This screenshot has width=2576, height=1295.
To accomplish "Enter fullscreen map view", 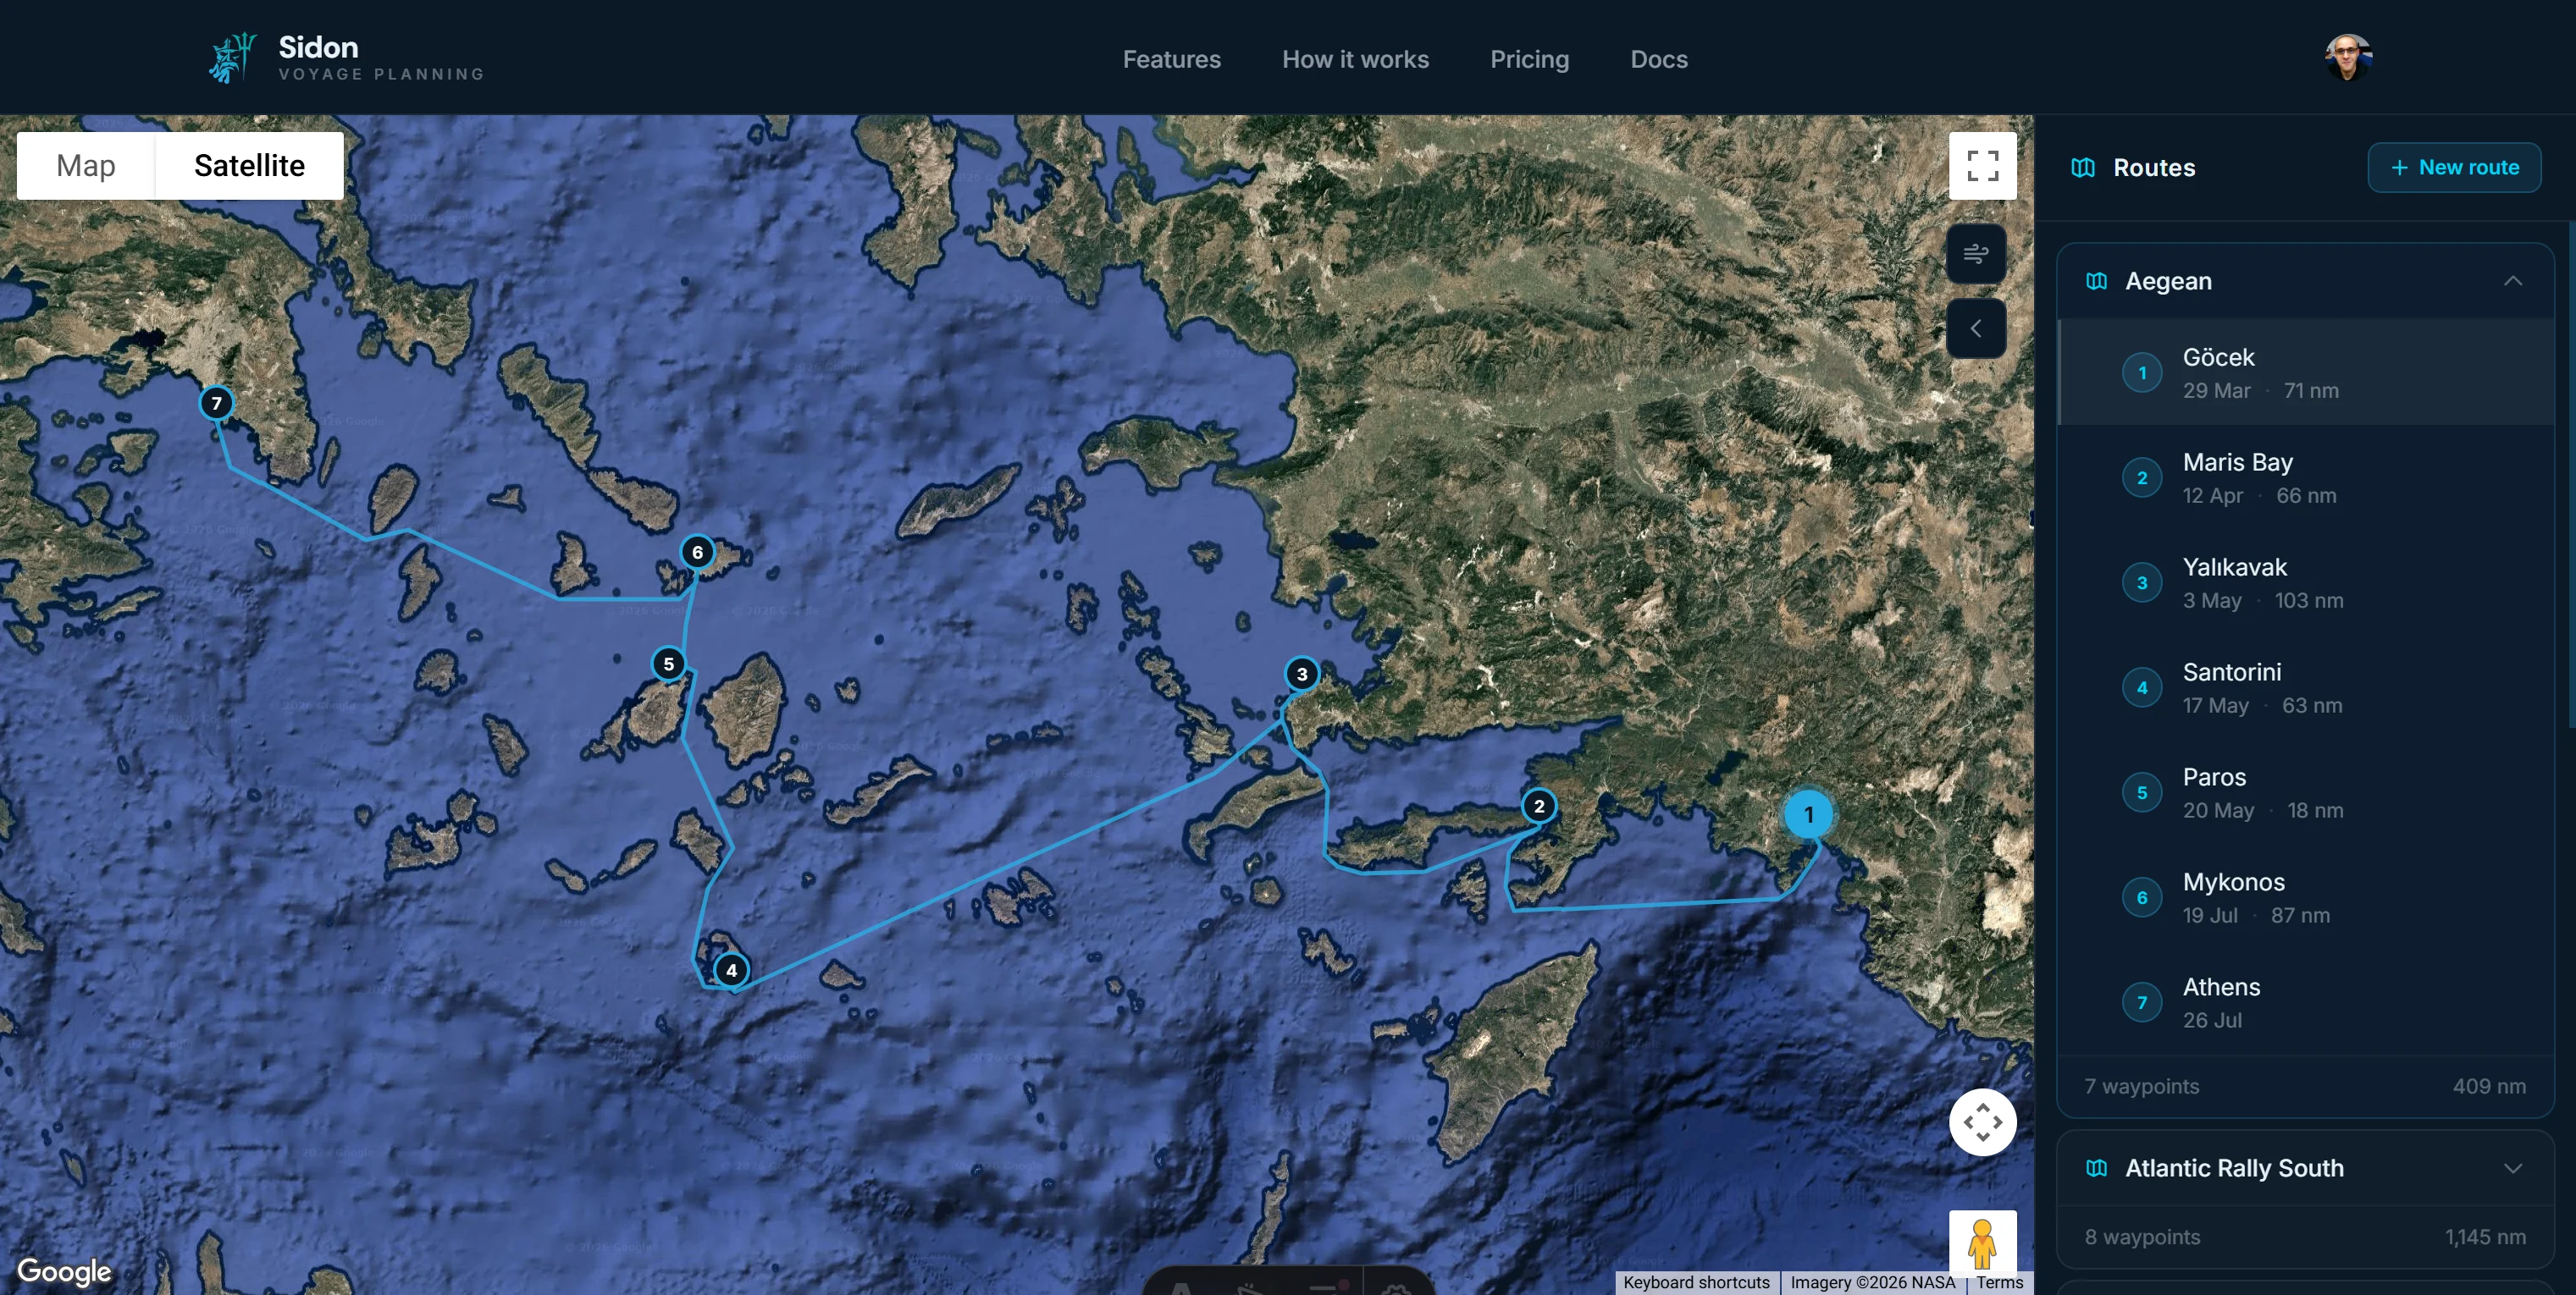I will 1982,166.
